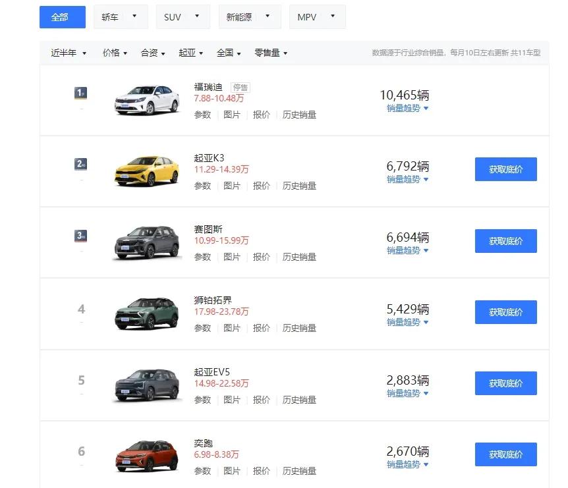568x488 pixels.
Task: Open 参数 link for 起亚K3
Action: click(x=202, y=186)
